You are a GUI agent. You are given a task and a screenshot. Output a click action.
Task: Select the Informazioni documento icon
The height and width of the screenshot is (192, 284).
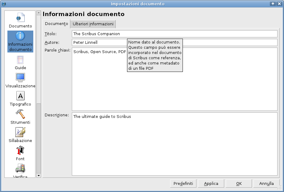(20, 41)
